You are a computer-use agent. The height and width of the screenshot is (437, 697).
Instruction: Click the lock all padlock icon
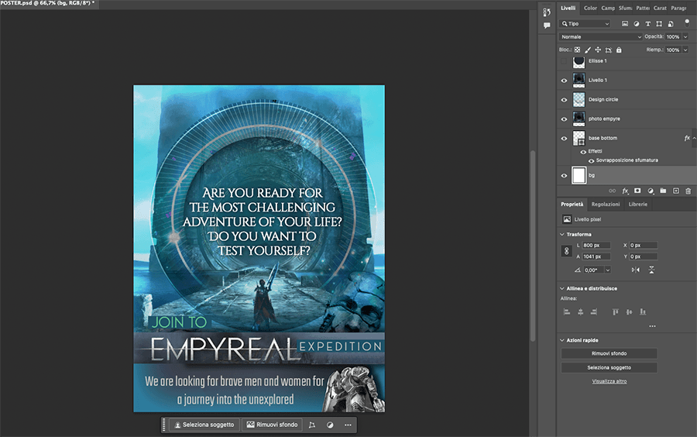(618, 50)
